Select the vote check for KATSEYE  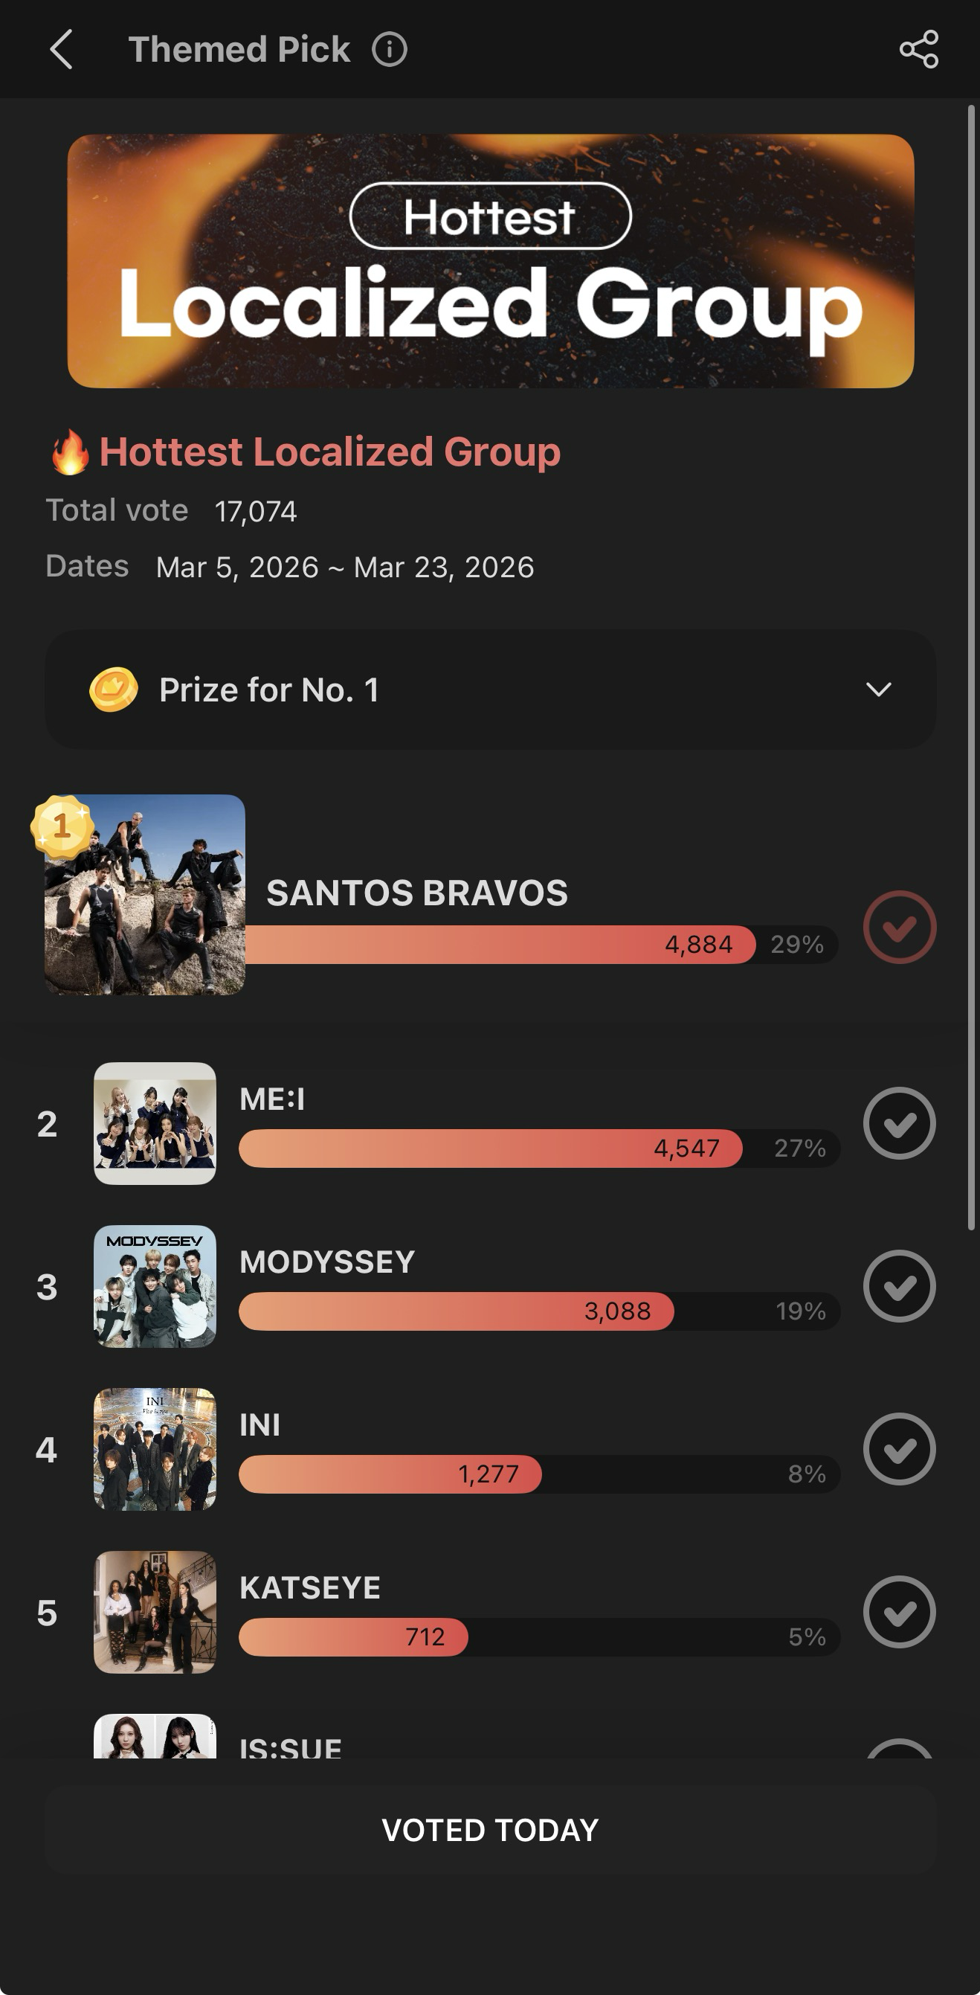coord(900,1613)
